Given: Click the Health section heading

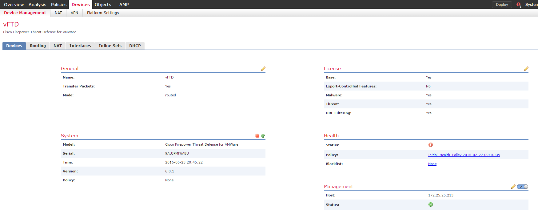Looking at the screenshot, I should click(x=331, y=136).
